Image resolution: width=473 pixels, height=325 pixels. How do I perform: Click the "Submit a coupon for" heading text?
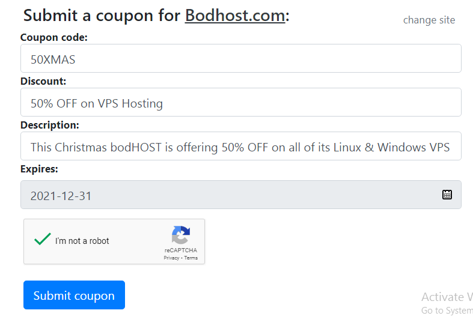point(102,16)
